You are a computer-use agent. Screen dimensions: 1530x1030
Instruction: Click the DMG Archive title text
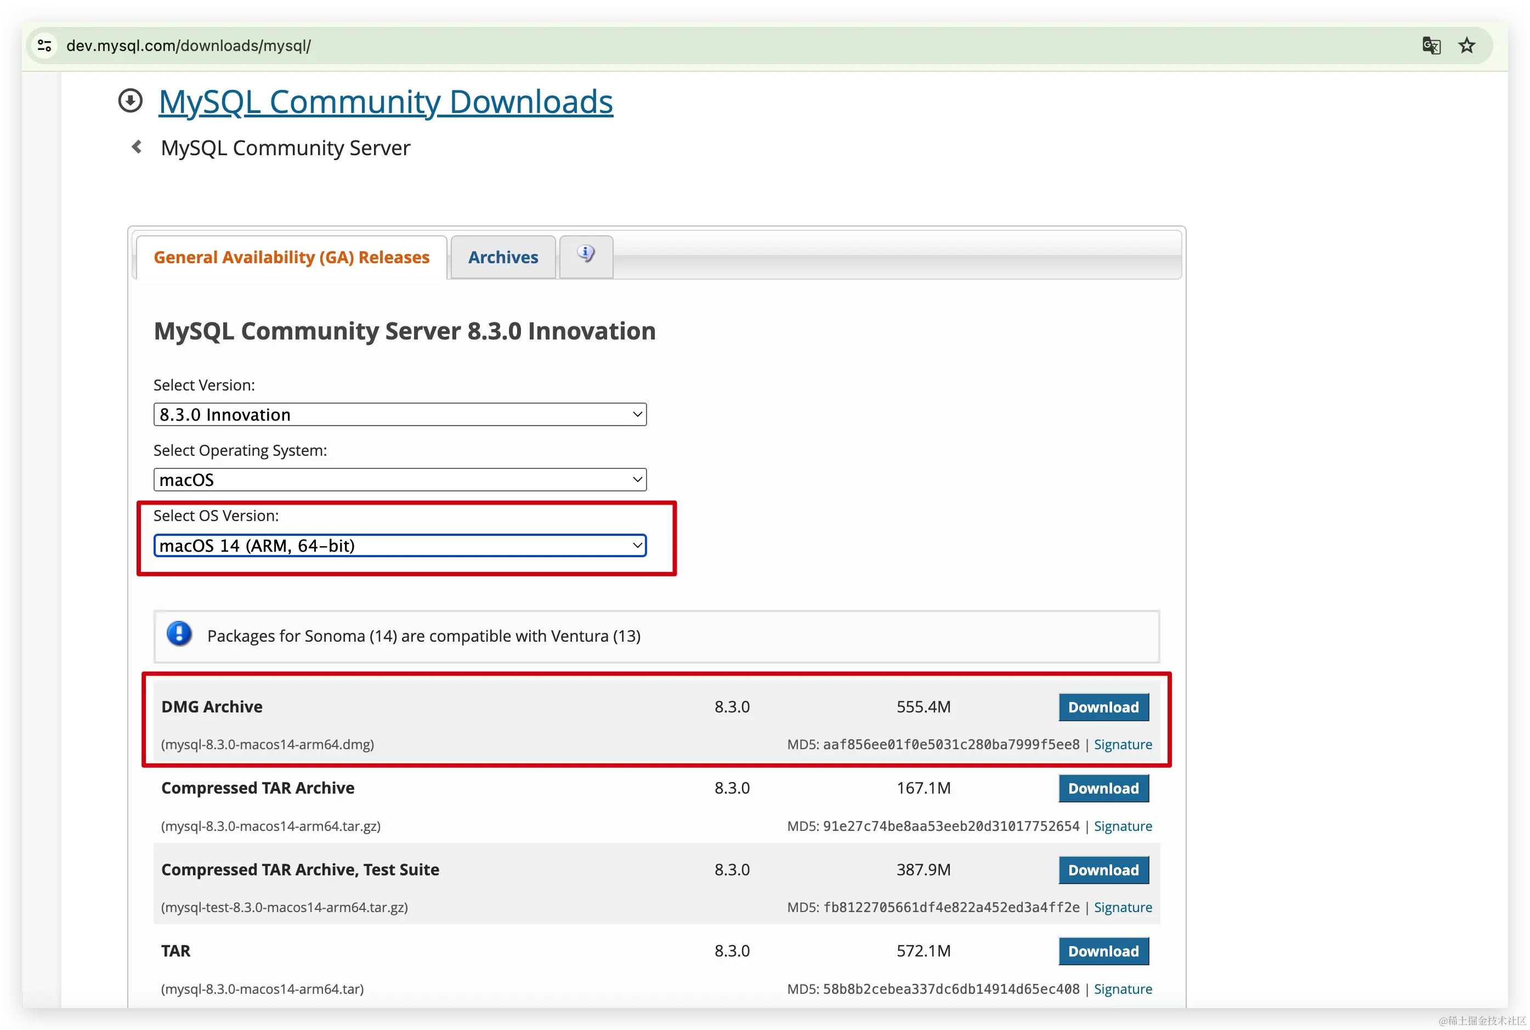click(x=212, y=707)
